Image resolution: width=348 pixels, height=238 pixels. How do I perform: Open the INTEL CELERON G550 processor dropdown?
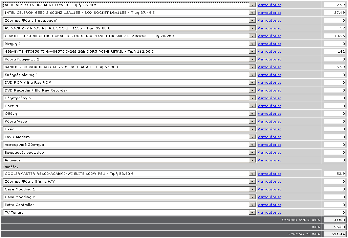pos(129,12)
